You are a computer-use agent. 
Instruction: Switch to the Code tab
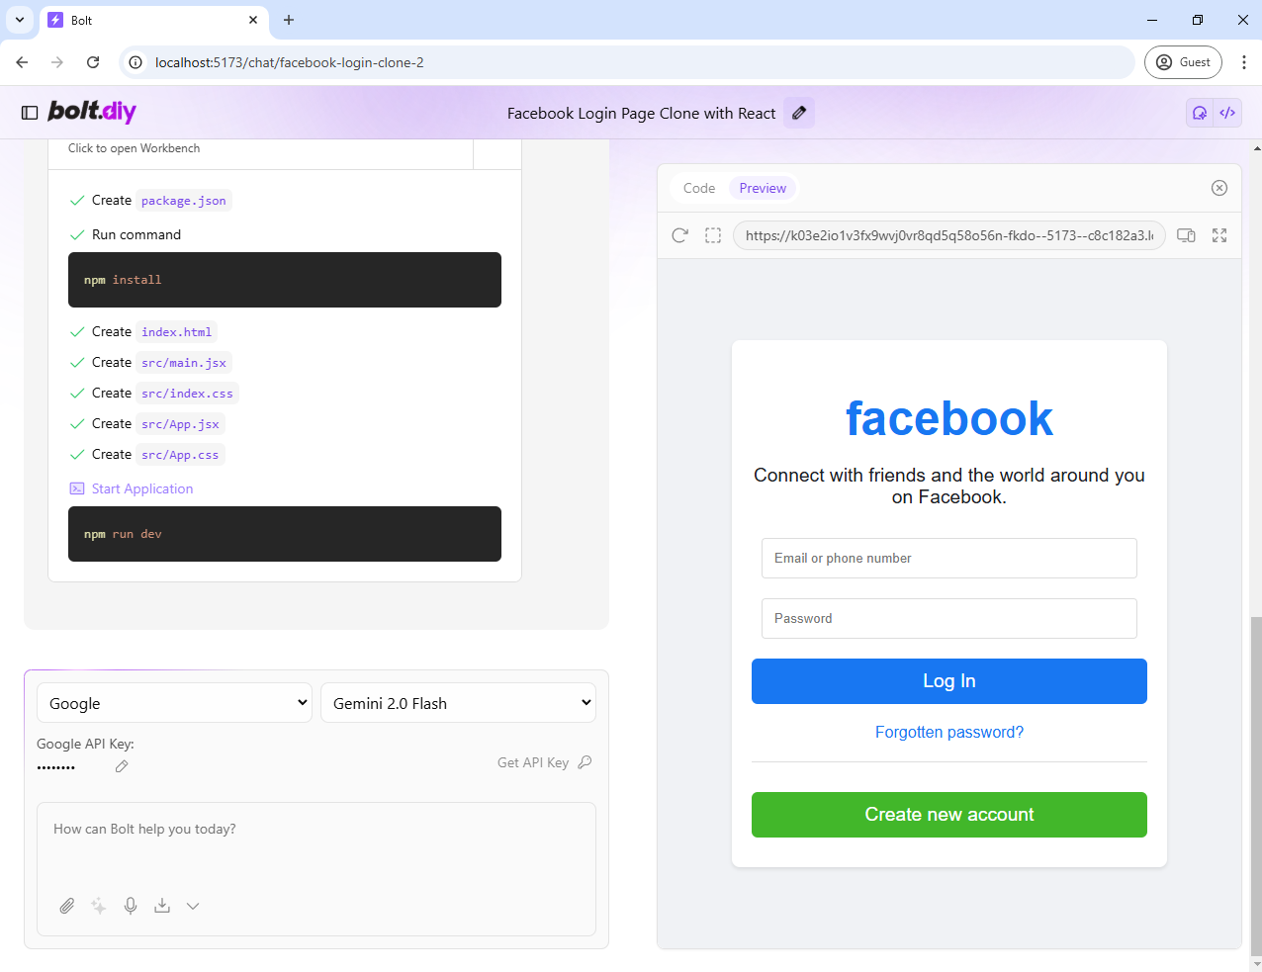[699, 188]
